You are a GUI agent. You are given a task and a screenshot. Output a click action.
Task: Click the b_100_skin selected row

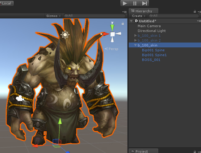click(x=165, y=45)
